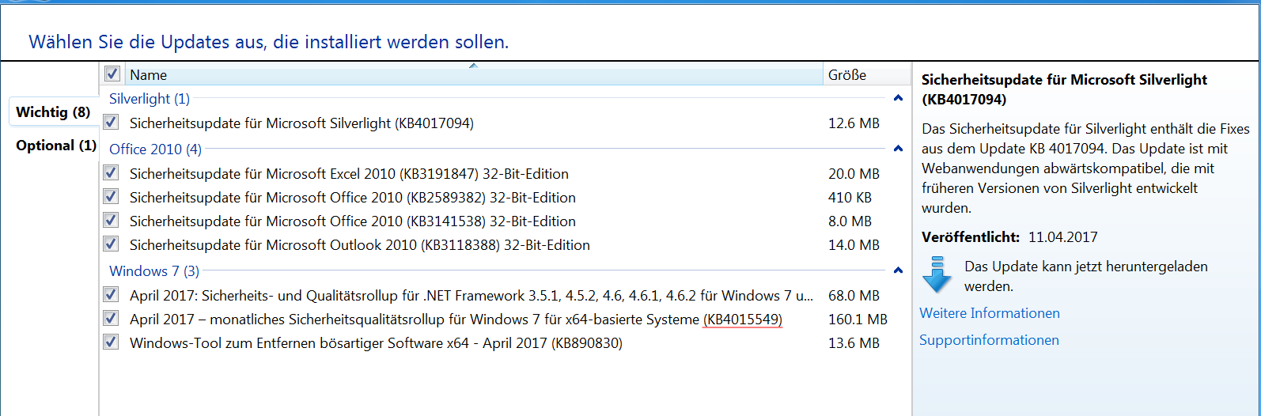Open the Supportinformationen link
The width and height of the screenshot is (1261, 416).
(x=989, y=340)
